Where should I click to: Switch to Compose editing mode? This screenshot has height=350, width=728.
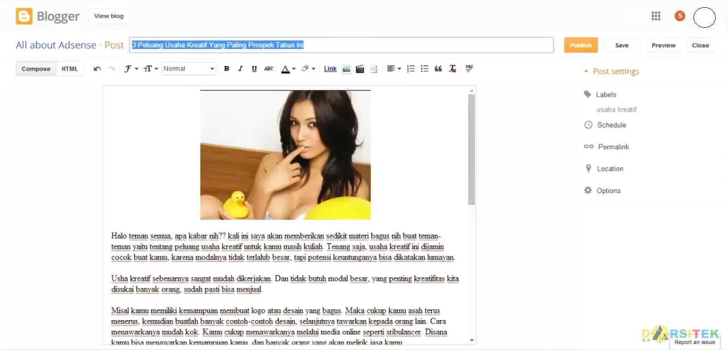pos(36,69)
